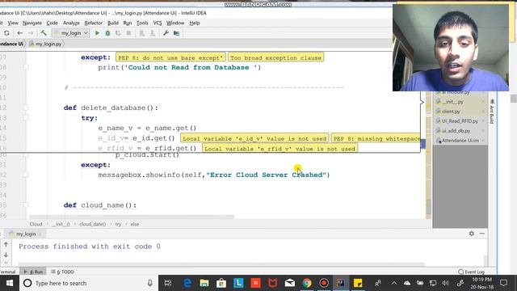Switch to ui_add_db.py in the file list
This screenshot has width=517, height=291.
(x=456, y=131)
